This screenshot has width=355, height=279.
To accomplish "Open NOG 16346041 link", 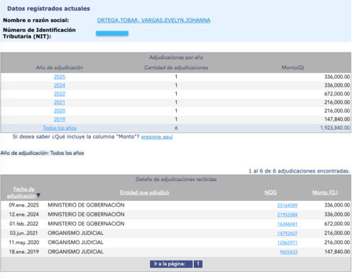I will pyautogui.click(x=288, y=224).
